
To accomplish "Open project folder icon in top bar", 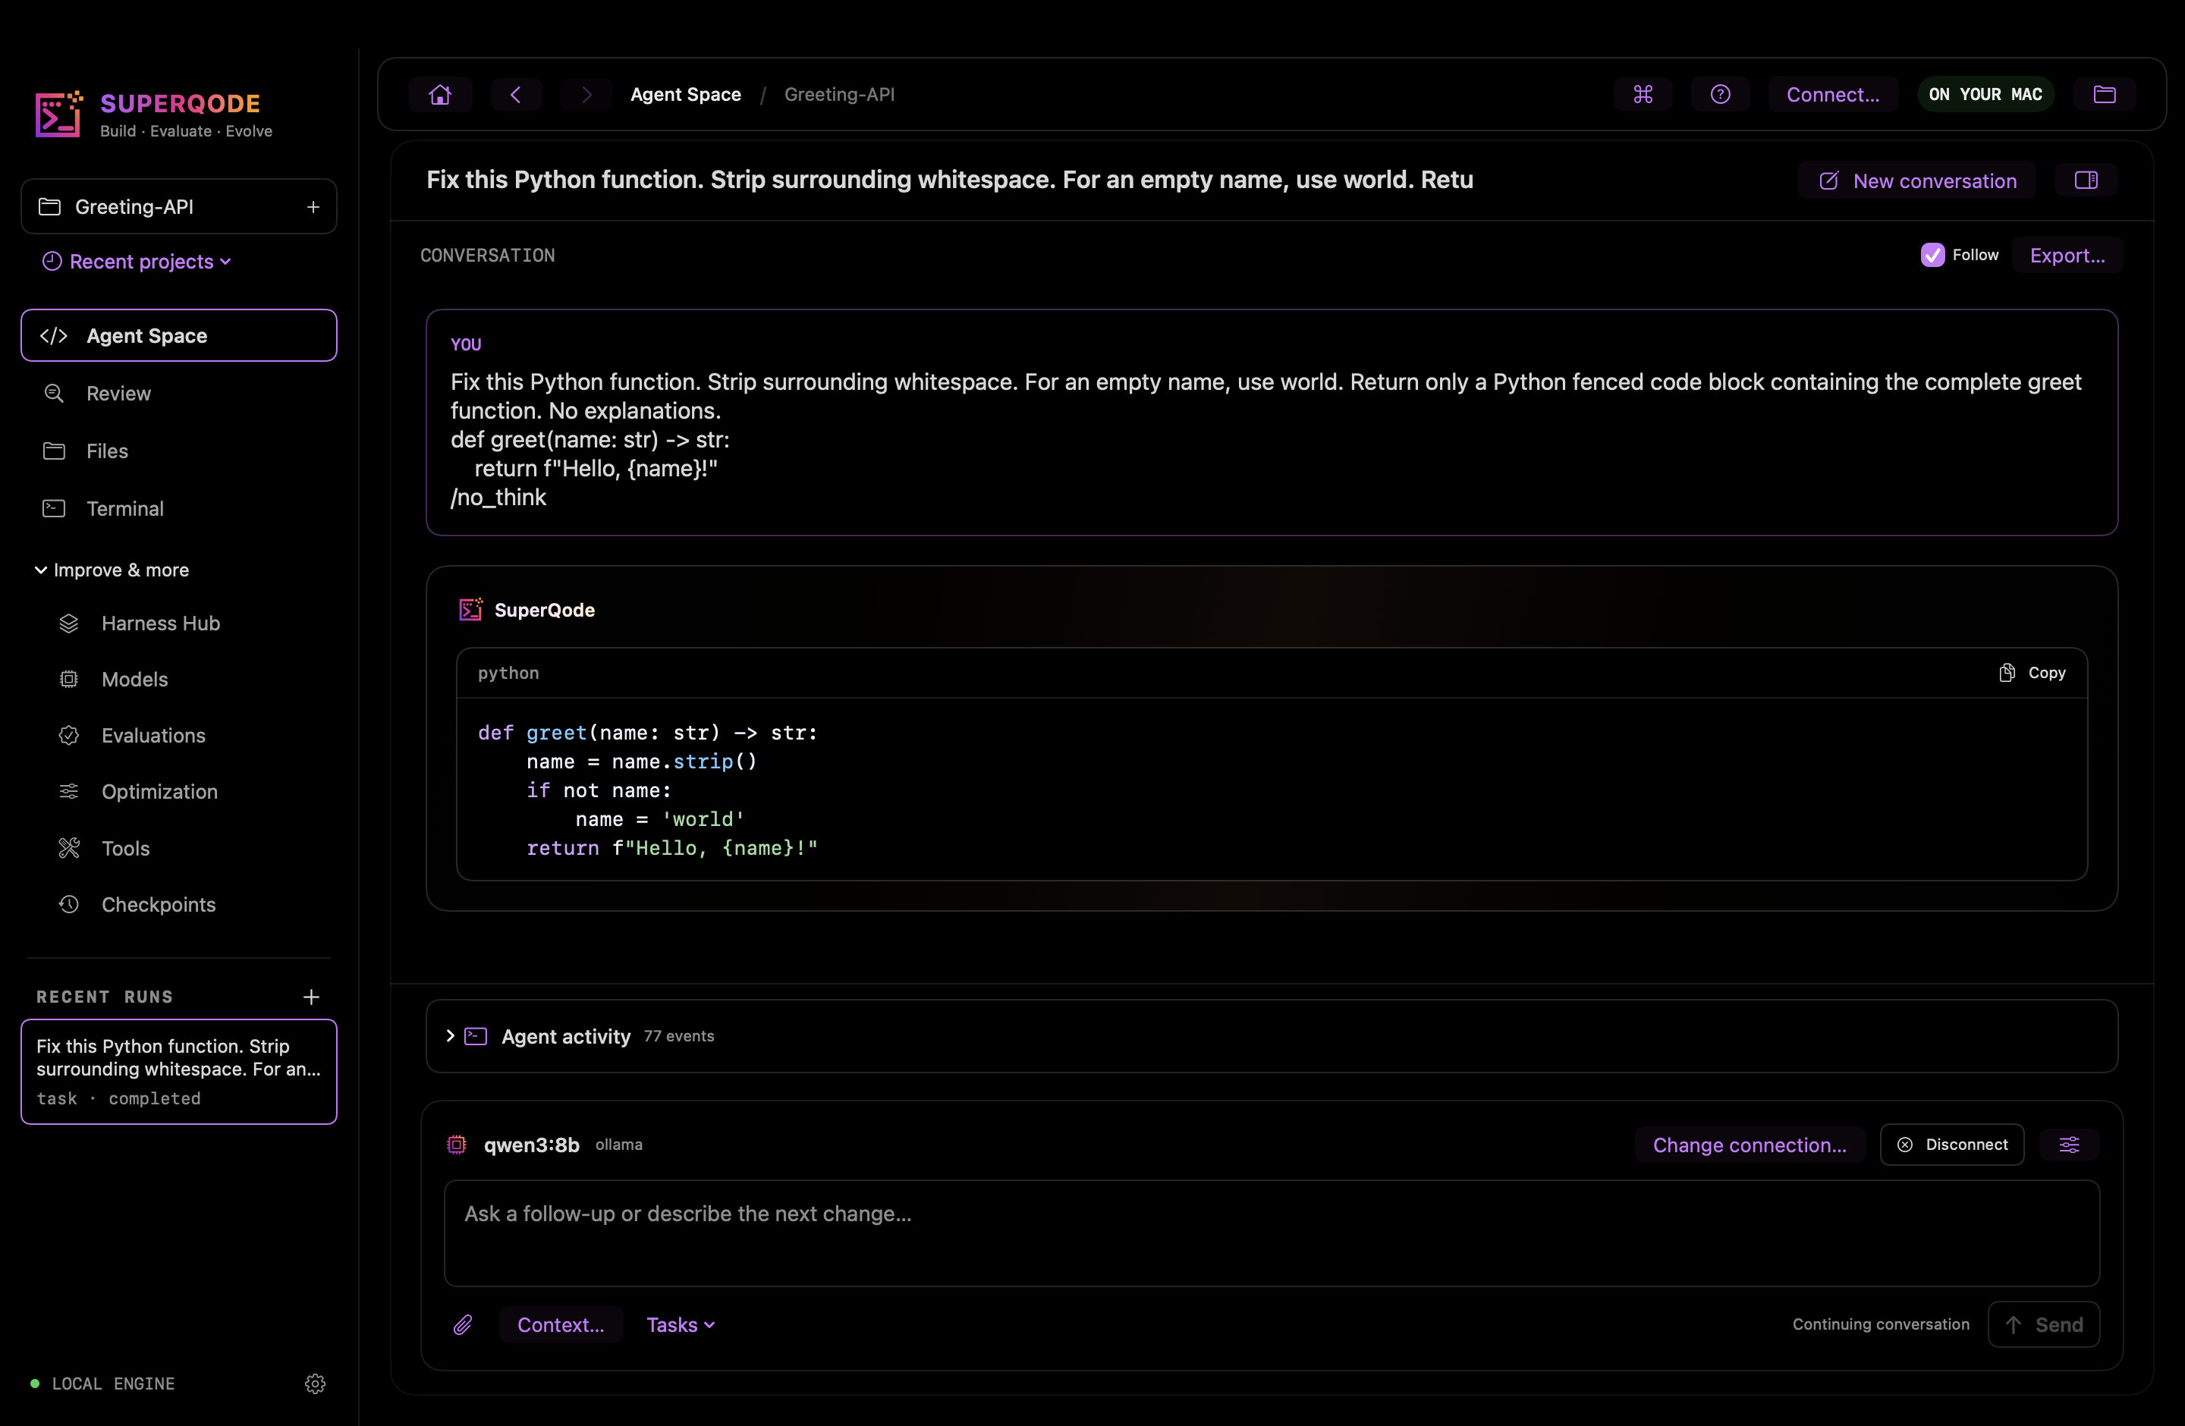I will (x=2105, y=95).
